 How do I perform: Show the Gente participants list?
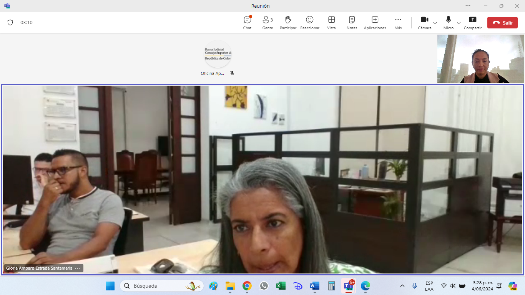(267, 22)
